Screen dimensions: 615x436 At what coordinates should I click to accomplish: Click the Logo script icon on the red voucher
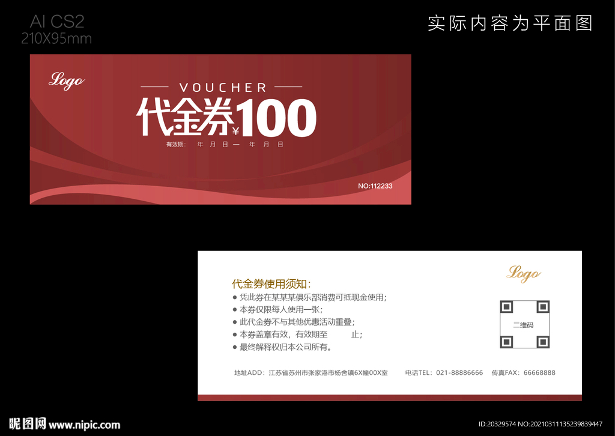[66, 80]
